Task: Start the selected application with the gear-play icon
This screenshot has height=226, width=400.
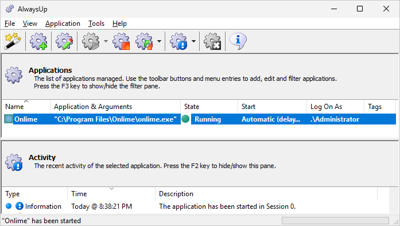Action: [x=91, y=41]
